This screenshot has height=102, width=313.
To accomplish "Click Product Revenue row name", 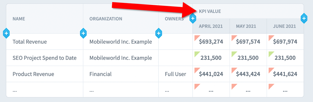I will tap(33, 74).
